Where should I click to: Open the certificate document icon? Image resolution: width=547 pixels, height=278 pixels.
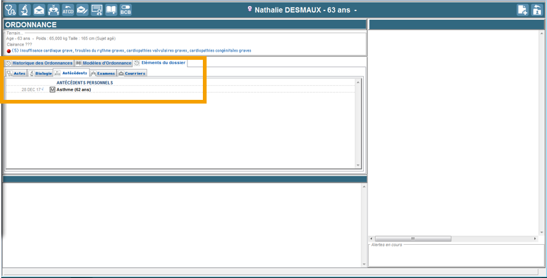[x=97, y=9]
